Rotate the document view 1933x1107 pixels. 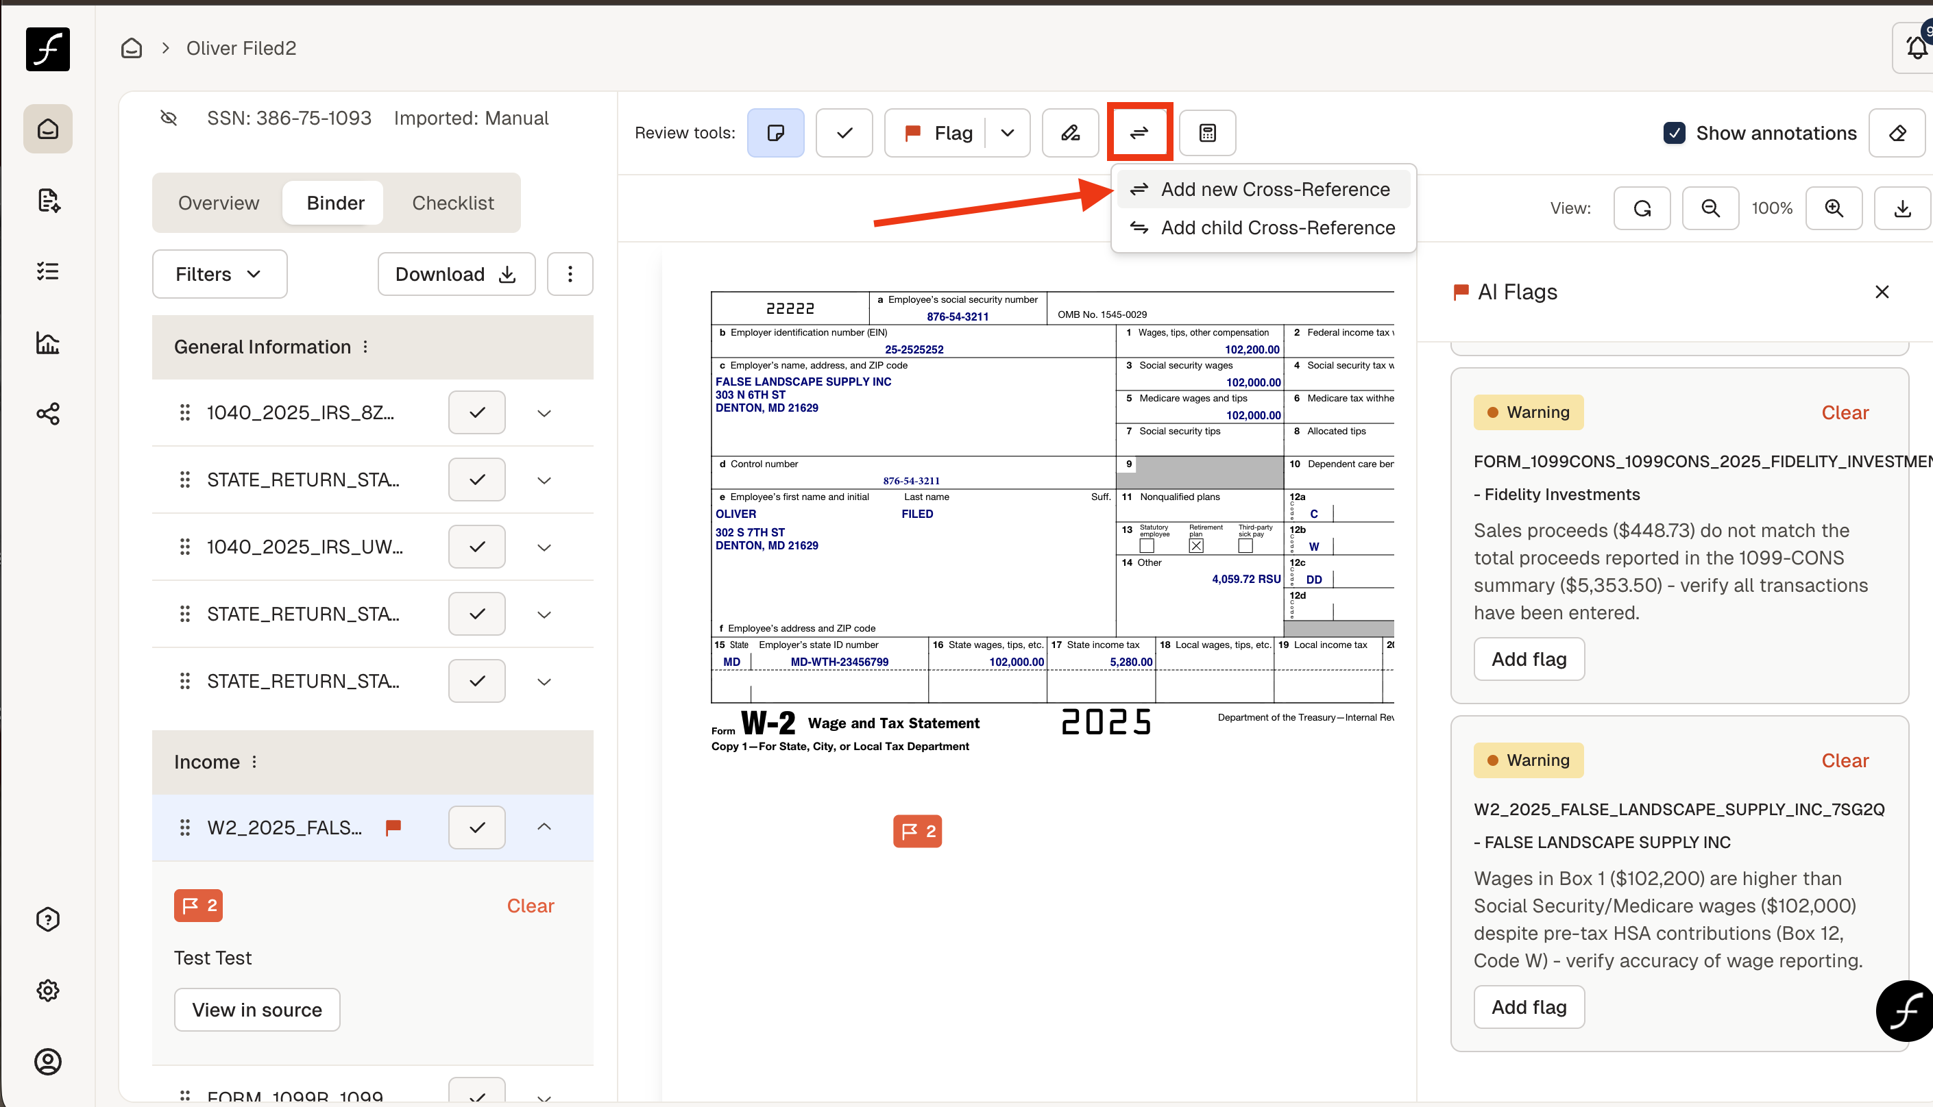[x=1642, y=208]
